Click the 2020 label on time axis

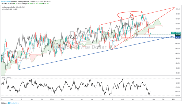pyautogui.click(x=173, y=99)
